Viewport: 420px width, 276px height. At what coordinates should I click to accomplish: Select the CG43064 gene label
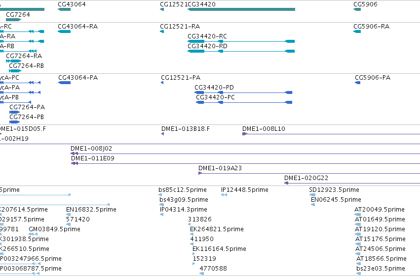tap(72, 4)
